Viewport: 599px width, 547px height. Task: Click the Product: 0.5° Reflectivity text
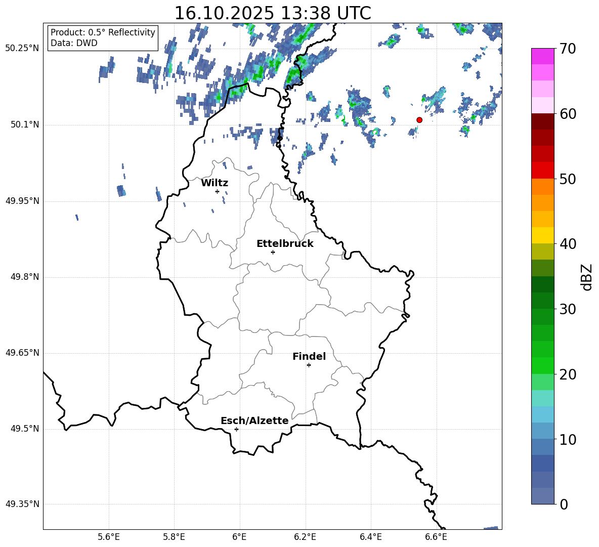(103, 32)
